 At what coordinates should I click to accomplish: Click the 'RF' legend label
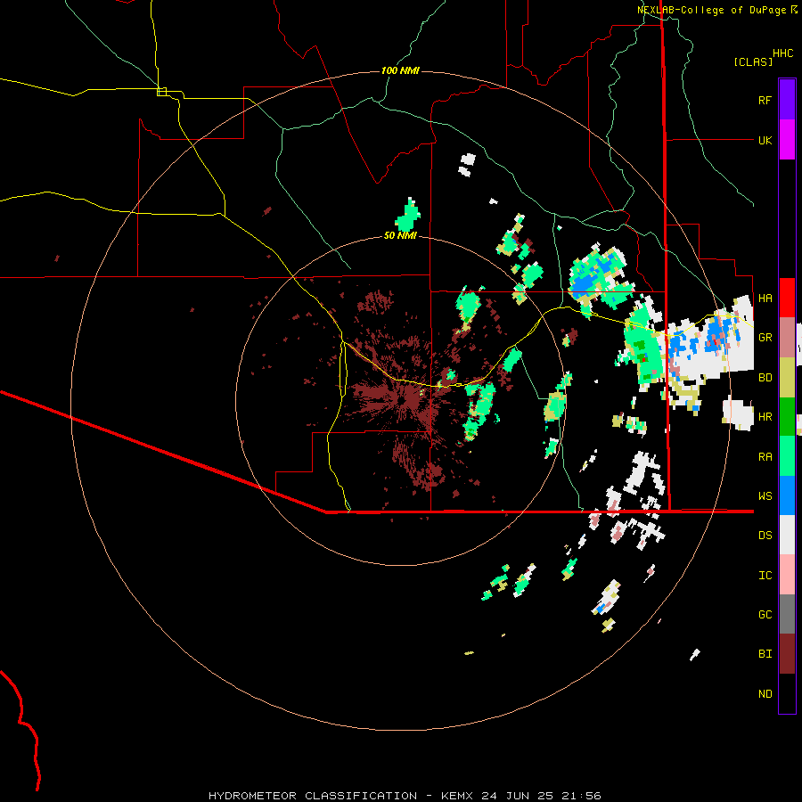tap(765, 100)
